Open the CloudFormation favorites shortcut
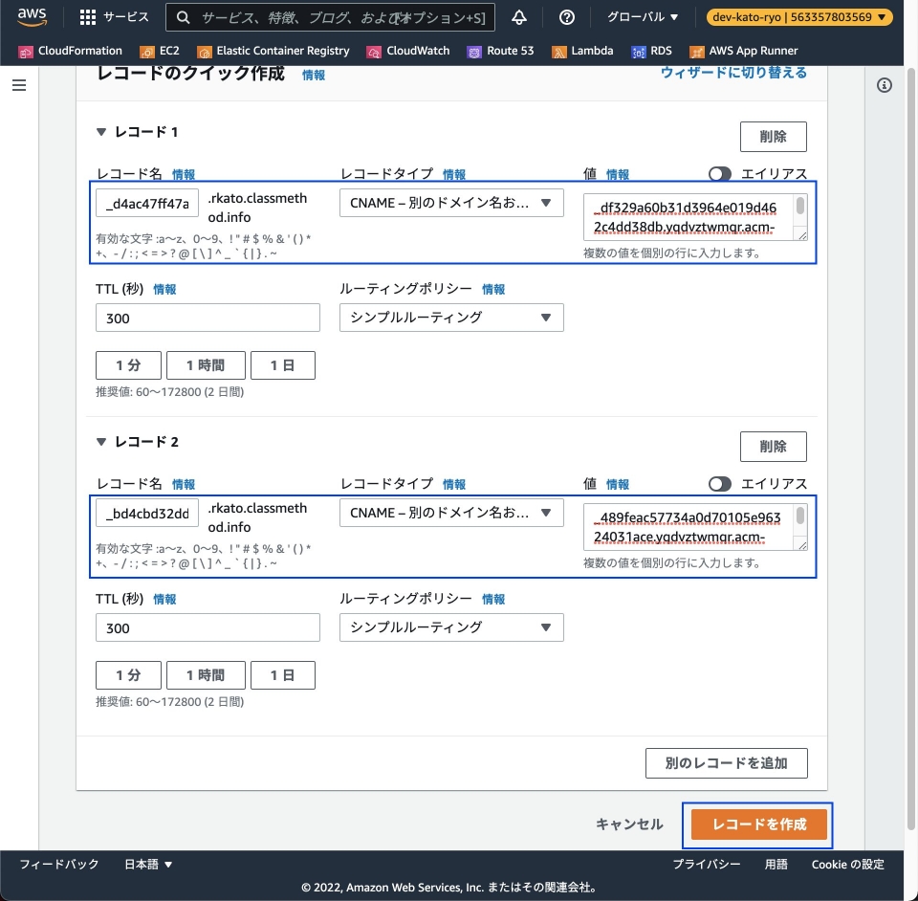 (x=74, y=51)
